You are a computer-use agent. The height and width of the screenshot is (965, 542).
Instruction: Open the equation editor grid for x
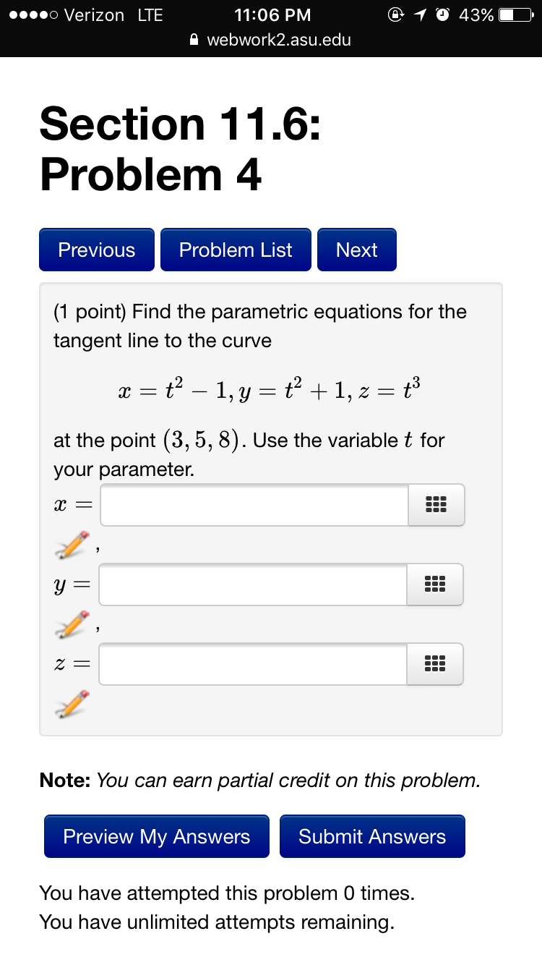436,505
